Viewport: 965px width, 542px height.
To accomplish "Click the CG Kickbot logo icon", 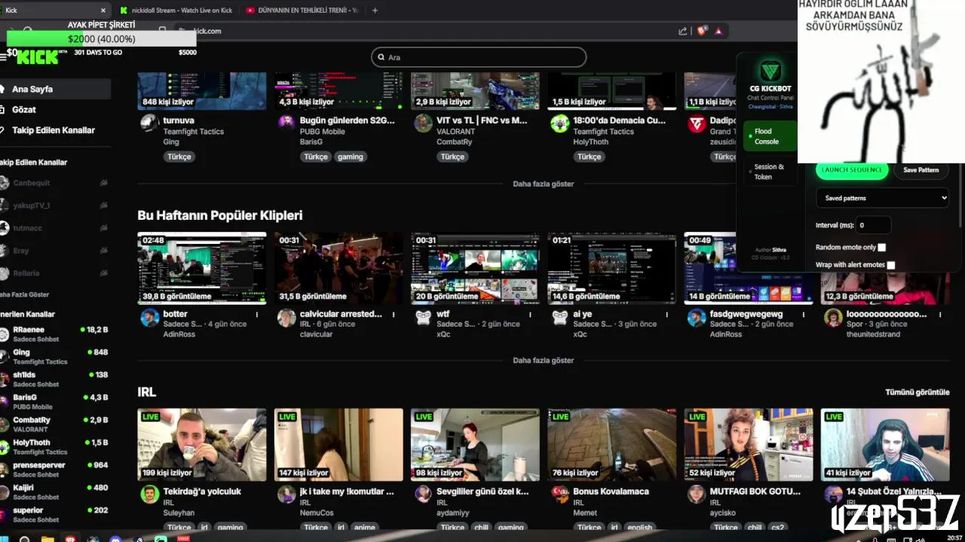I will click(770, 72).
